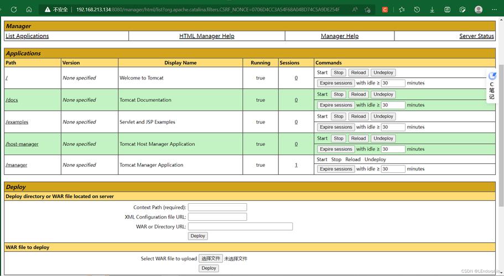Expire sessions for the /manager application

[x=336, y=169]
